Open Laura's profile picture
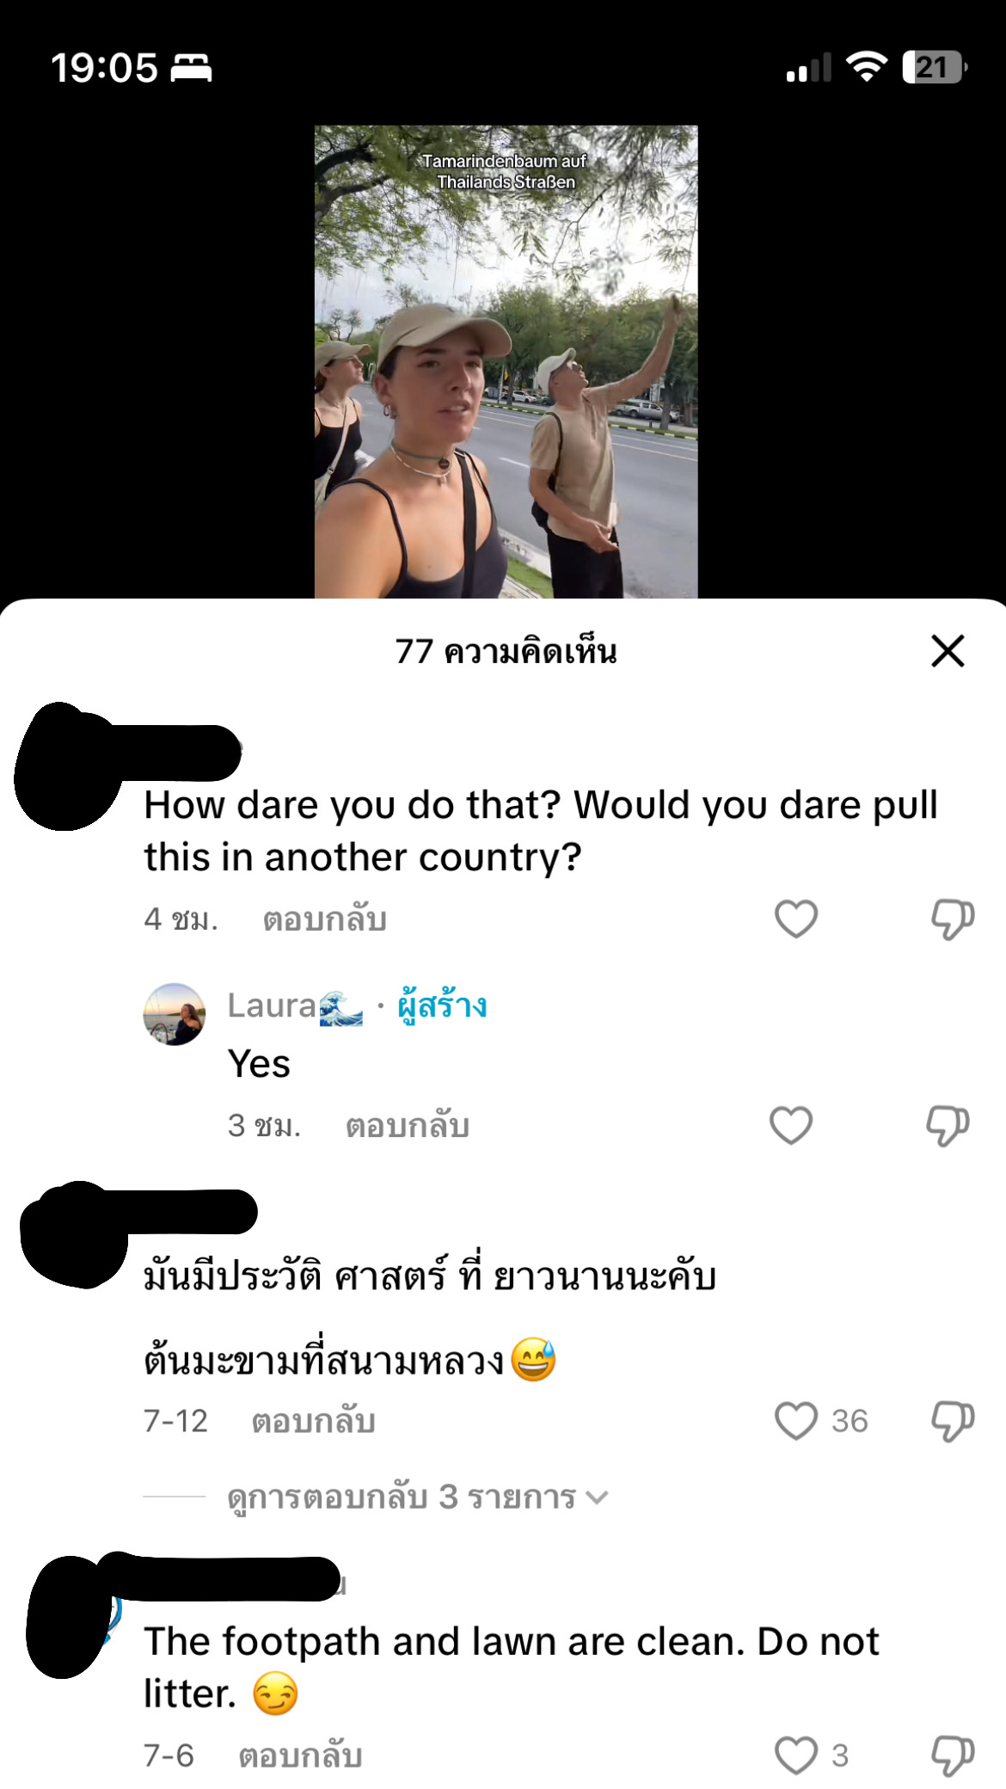Image resolution: width=1006 pixels, height=1789 pixels. (x=175, y=1014)
